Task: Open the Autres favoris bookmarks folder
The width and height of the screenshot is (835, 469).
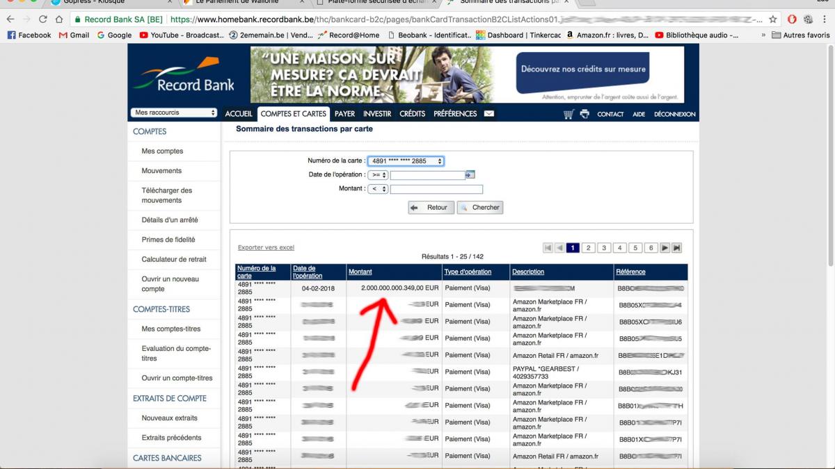Action: coord(801,35)
